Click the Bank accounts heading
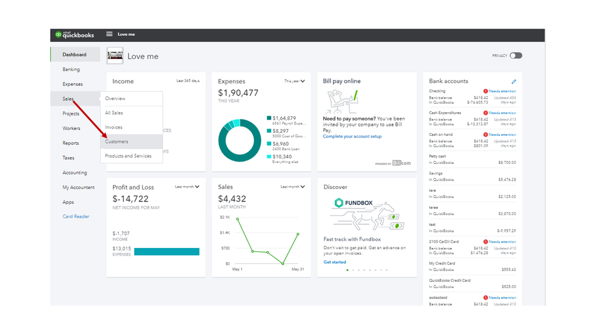This screenshot has width=596, height=335. pyautogui.click(x=449, y=81)
